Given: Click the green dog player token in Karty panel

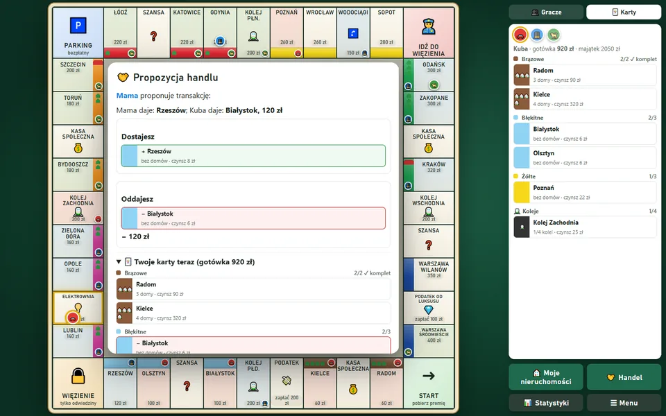Looking at the screenshot, I should tap(553, 35).
